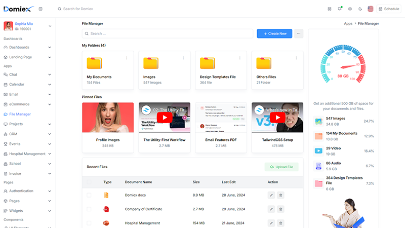
Task: Click the 547 Images storage icon
Action: click(x=318, y=121)
